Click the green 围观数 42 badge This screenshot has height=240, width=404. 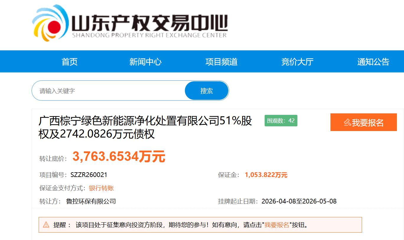click(281, 121)
